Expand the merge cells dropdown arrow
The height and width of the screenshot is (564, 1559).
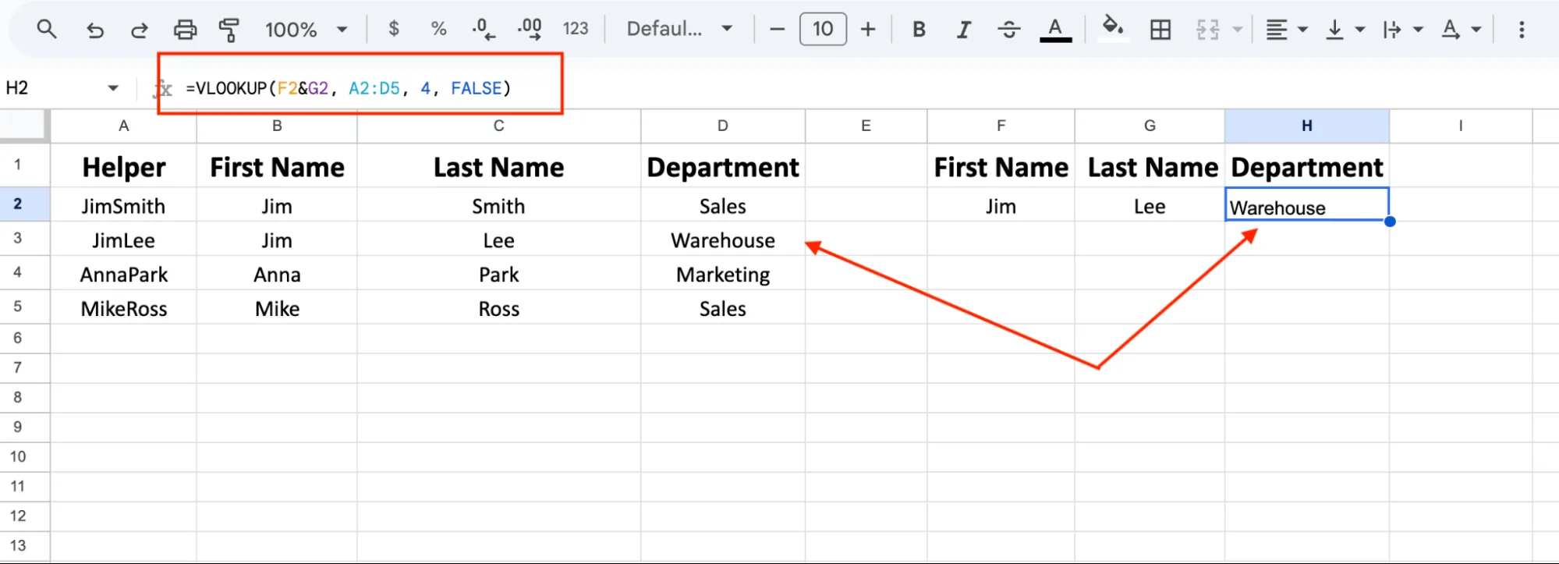1238,30
